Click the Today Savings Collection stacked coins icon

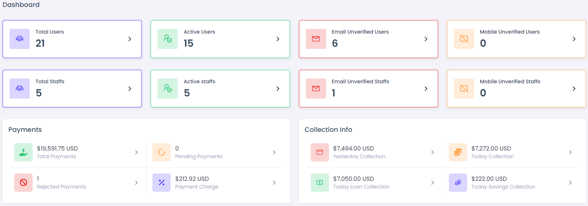(458, 183)
